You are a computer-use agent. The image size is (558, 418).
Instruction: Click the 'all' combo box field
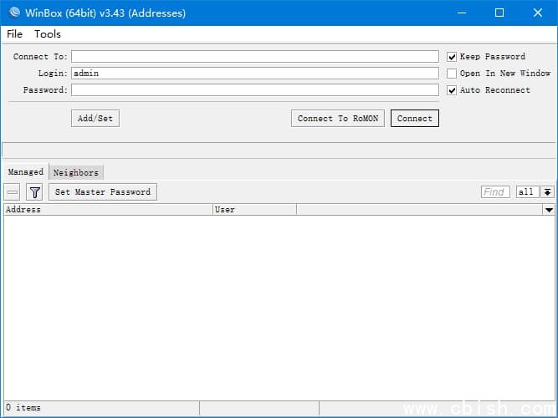(x=527, y=192)
